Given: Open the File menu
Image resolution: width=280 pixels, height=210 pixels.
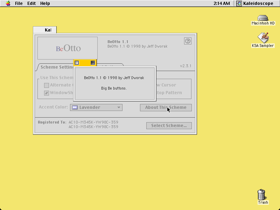Looking at the screenshot, I should tap(19, 3).
